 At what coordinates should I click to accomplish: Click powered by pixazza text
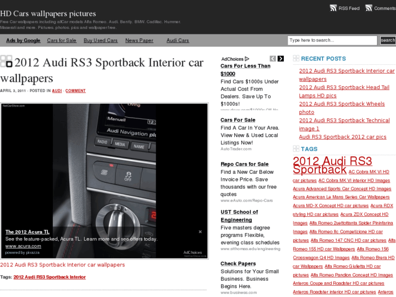22,252
